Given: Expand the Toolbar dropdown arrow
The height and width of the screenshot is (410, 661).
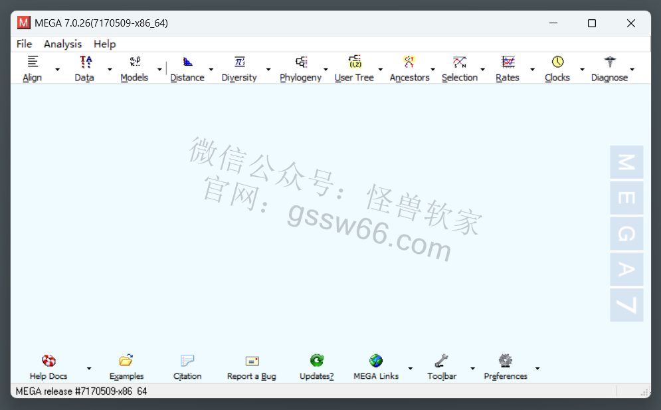Looking at the screenshot, I should (x=472, y=368).
